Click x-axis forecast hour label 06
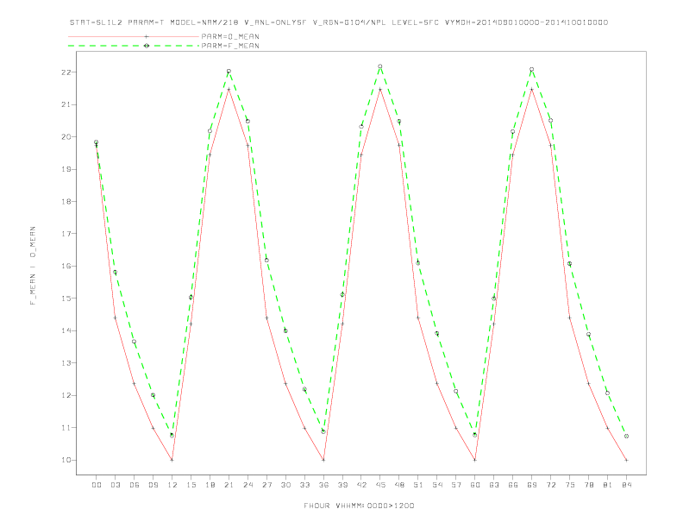Screen dimensions: 683x528 click(135, 485)
